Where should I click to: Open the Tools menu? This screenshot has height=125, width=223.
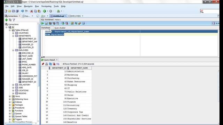click(x=56, y=6)
